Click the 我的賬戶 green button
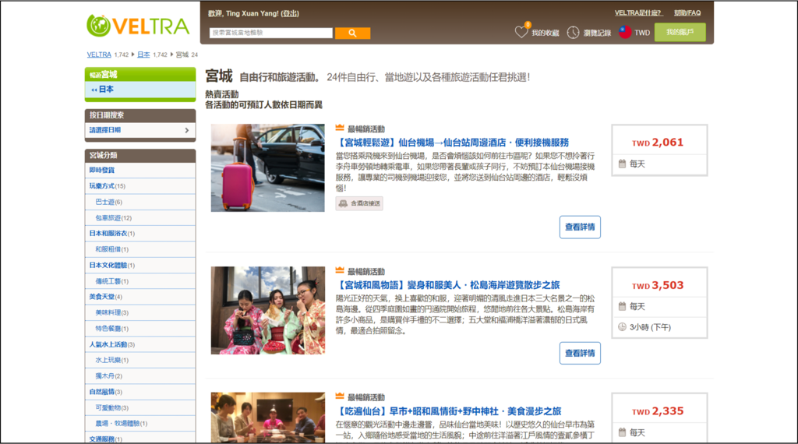Viewport: 798px width, 444px height. [680, 32]
